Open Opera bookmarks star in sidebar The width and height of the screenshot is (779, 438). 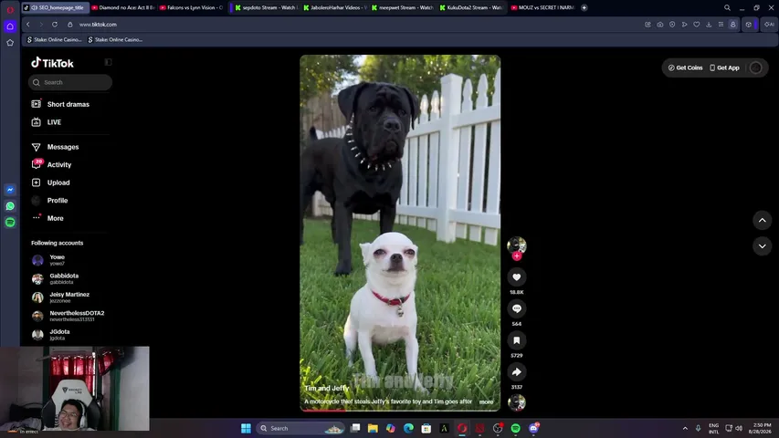(10, 43)
